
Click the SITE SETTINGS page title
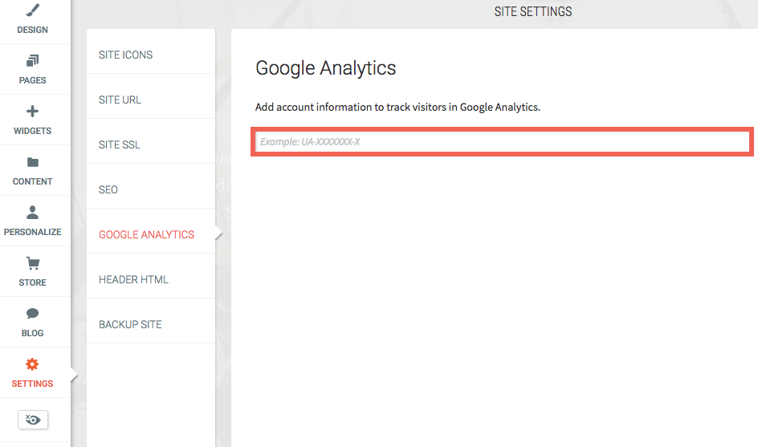click(x=532, y=11)
